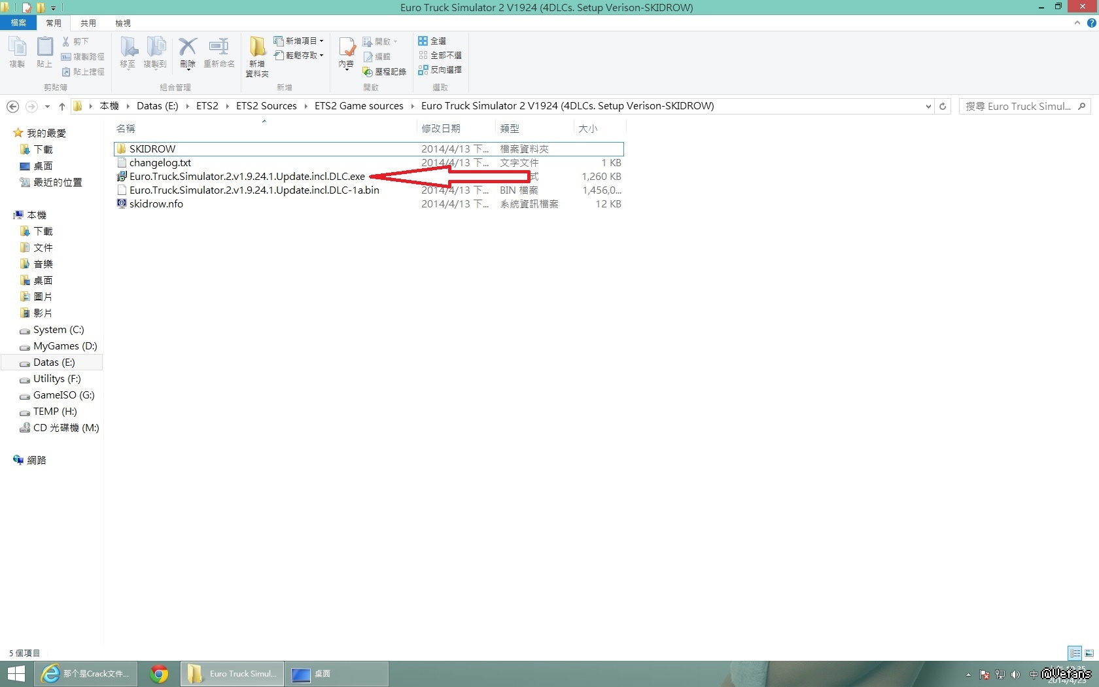Screen dimensions: 1099x687
Task: Select Euro.Truck.Simulator.2.v1.9.24.1.Update.incl.DLC.exe file
Action: pos(368,176)
